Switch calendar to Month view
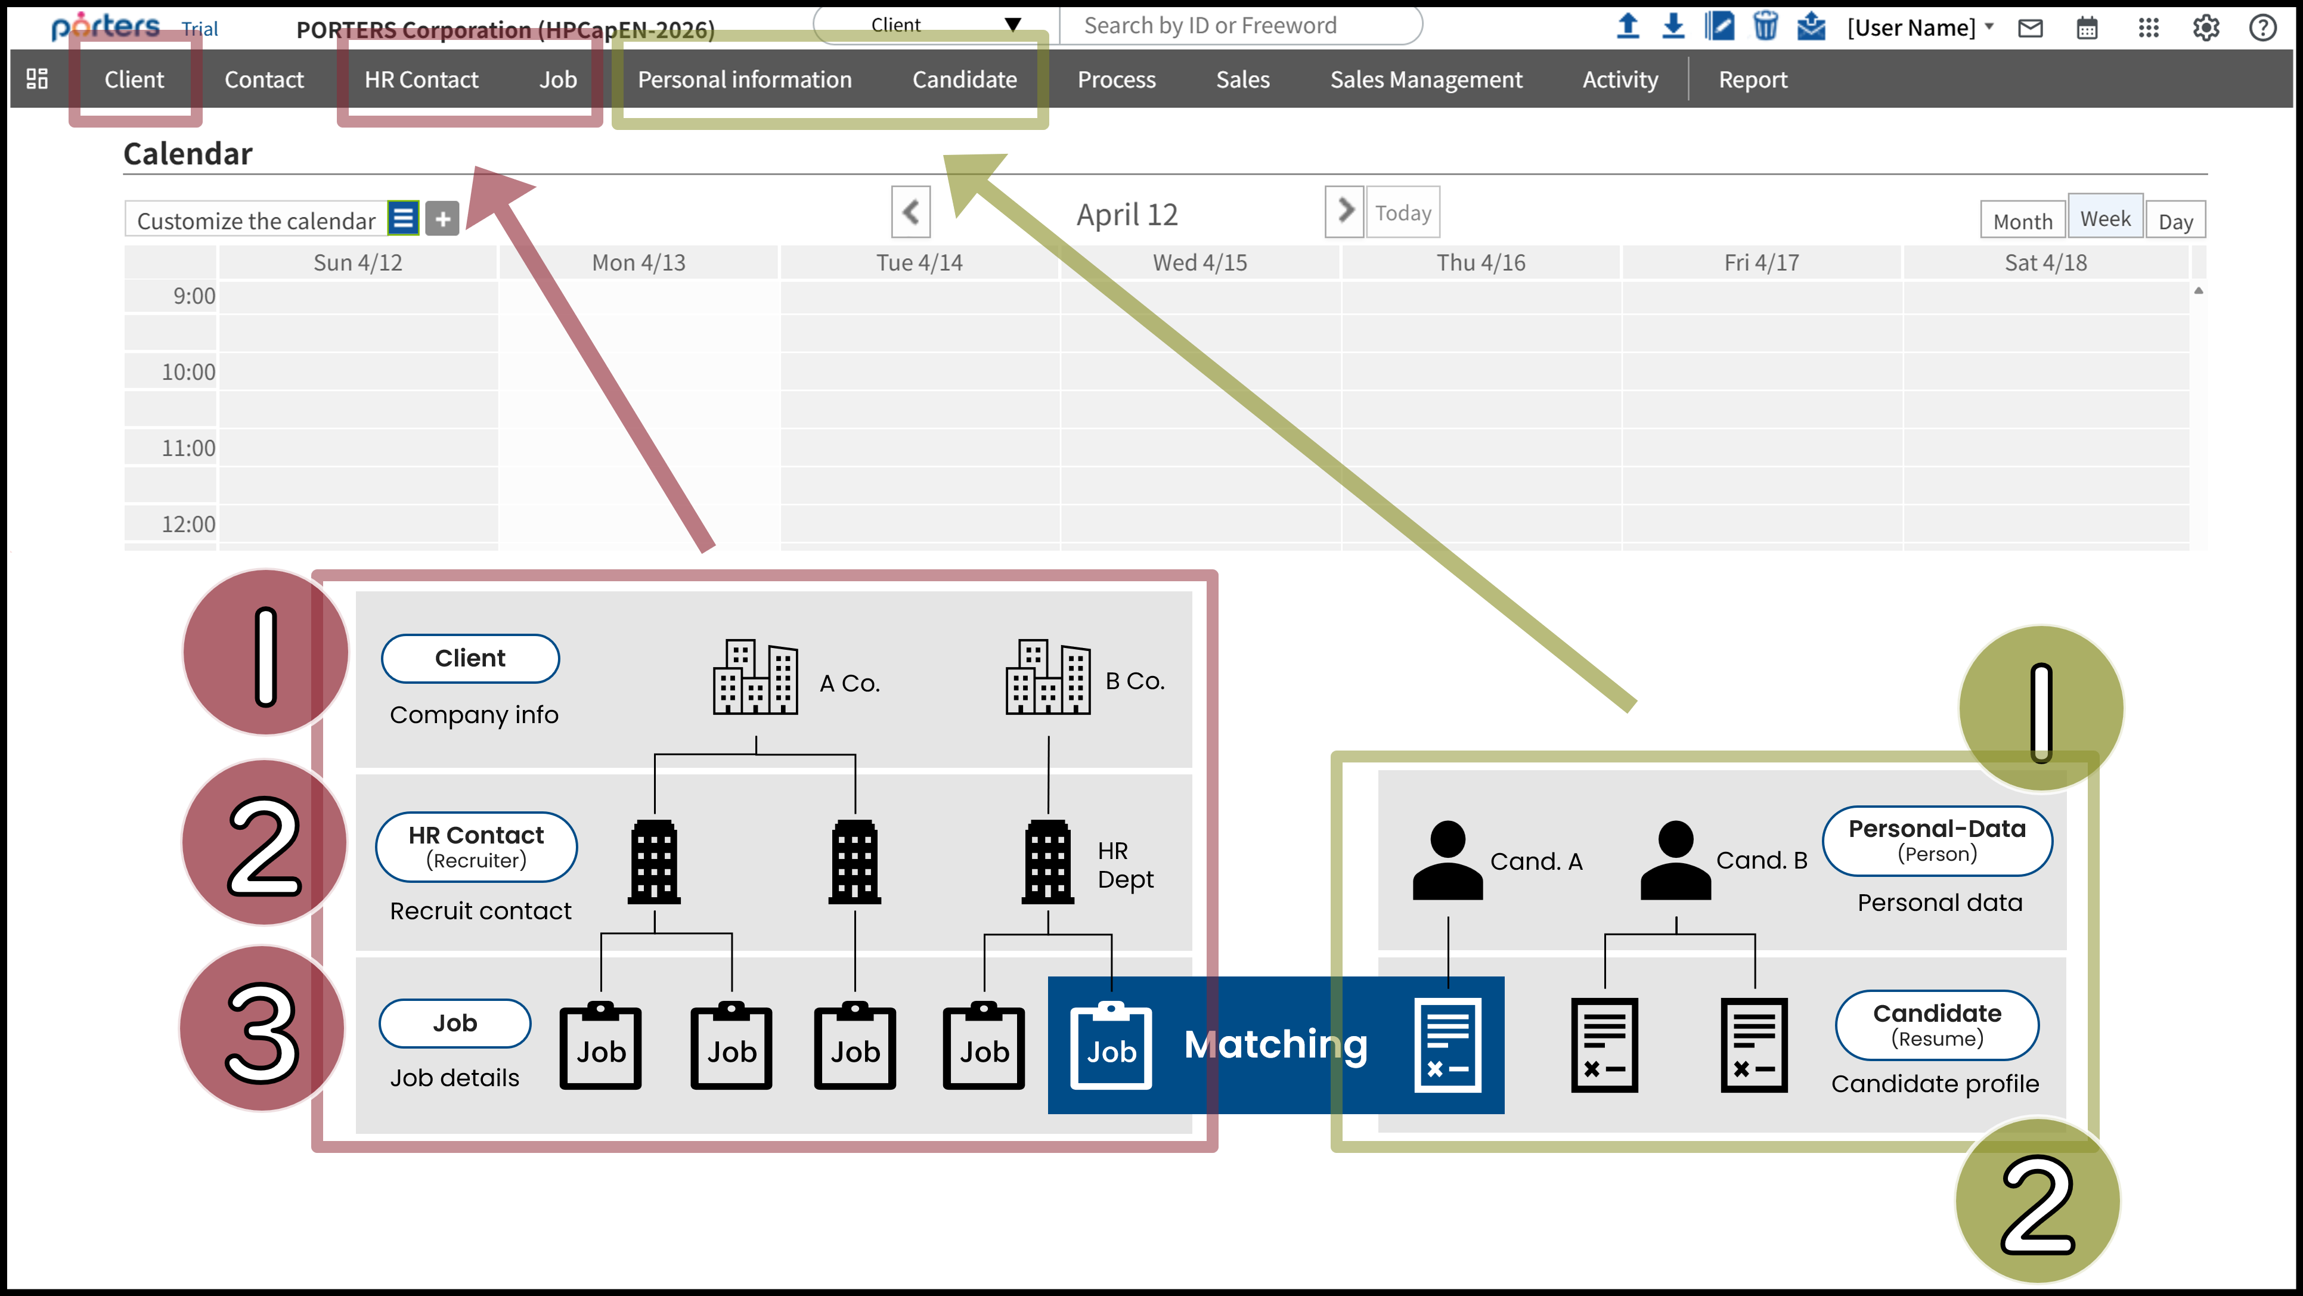2303x1296 pixels. pyautogui.click(x=2022, y=221)
